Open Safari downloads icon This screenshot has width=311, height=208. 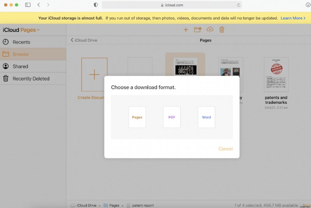point(308,5)
